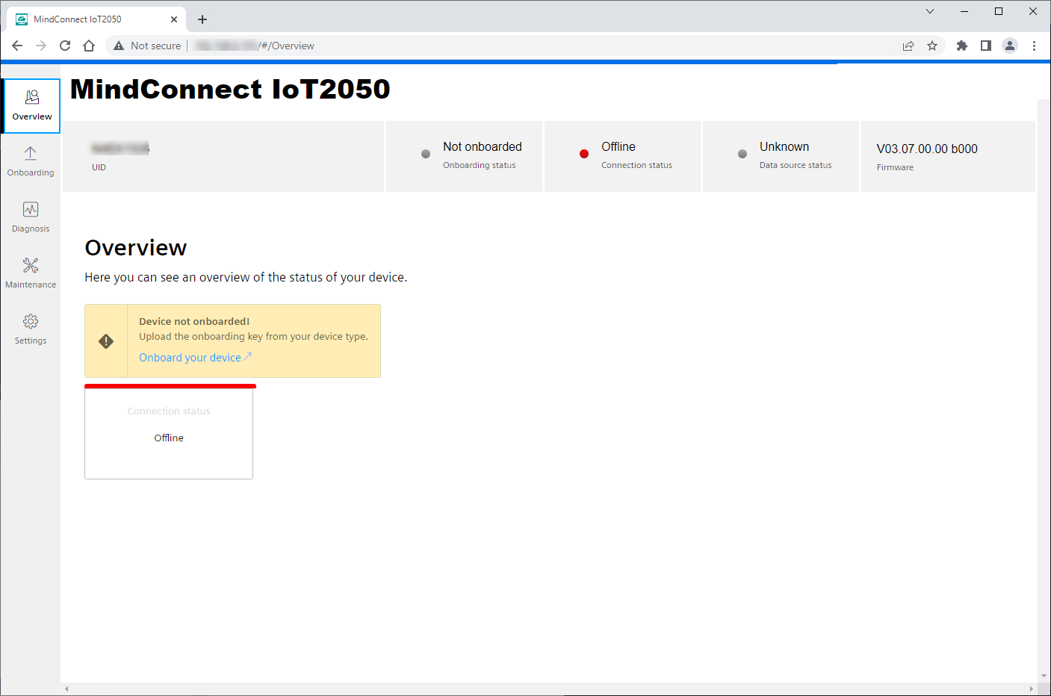This screenshot has height=696, width=1051.
Task: Click the red Offline status indicator dot
Action: point(584,154)
